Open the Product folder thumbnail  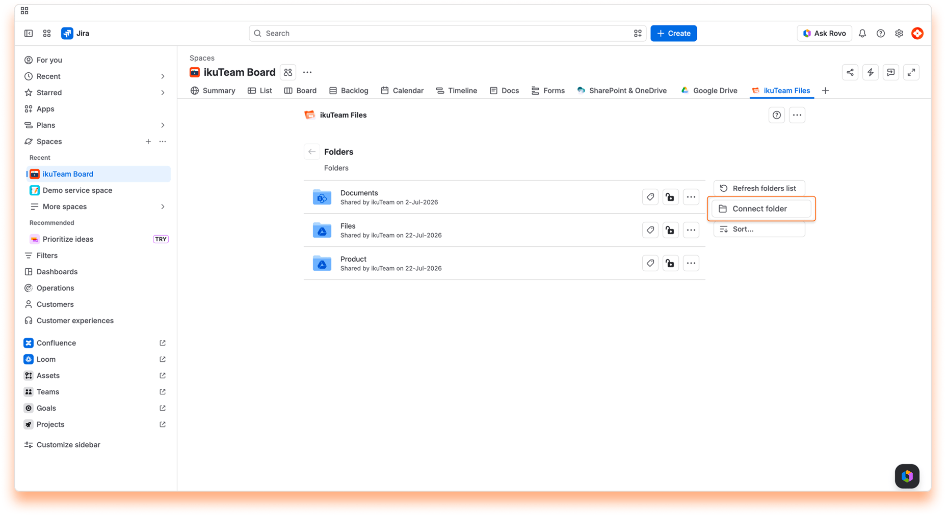click(x=322, y=263)
